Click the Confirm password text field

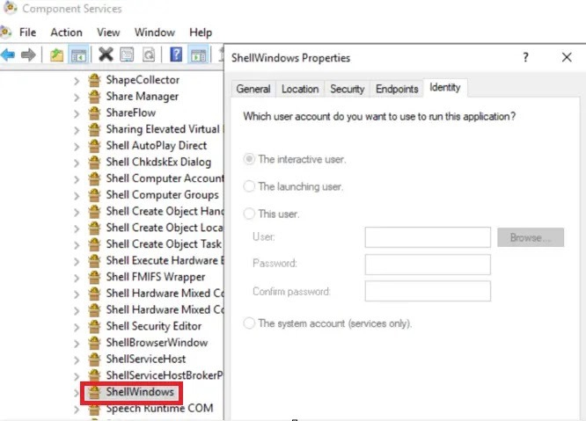428,291
